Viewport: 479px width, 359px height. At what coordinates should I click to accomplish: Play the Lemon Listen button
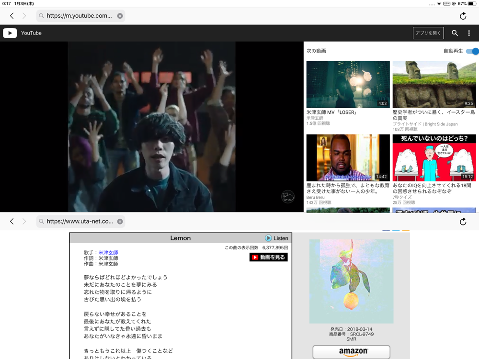point(276,238)
